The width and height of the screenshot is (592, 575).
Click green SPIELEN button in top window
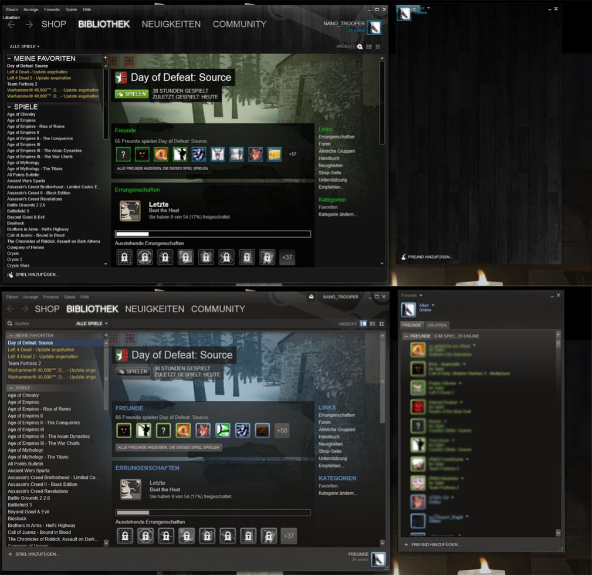click(132, 94)
